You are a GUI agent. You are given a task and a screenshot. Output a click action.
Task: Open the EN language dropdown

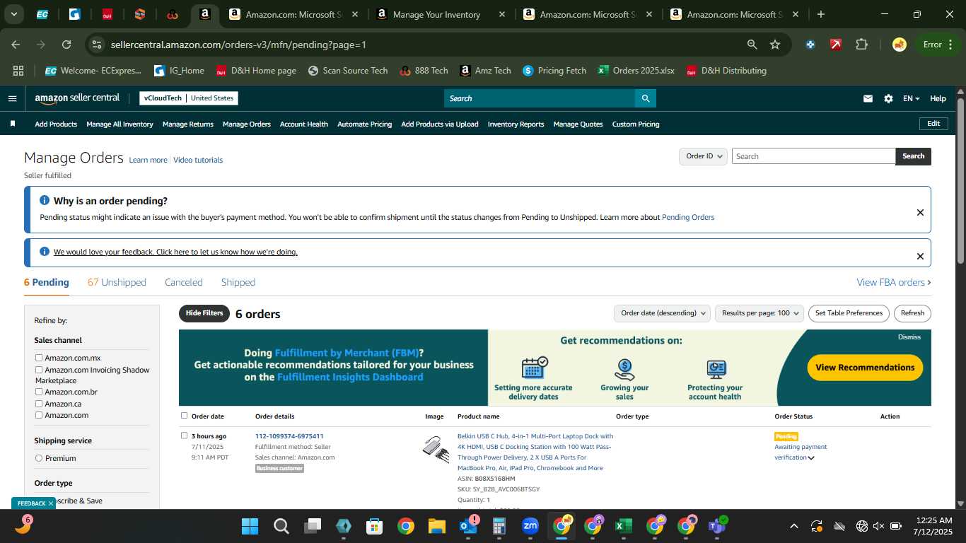pyautogui.click(x=911, y=99)
